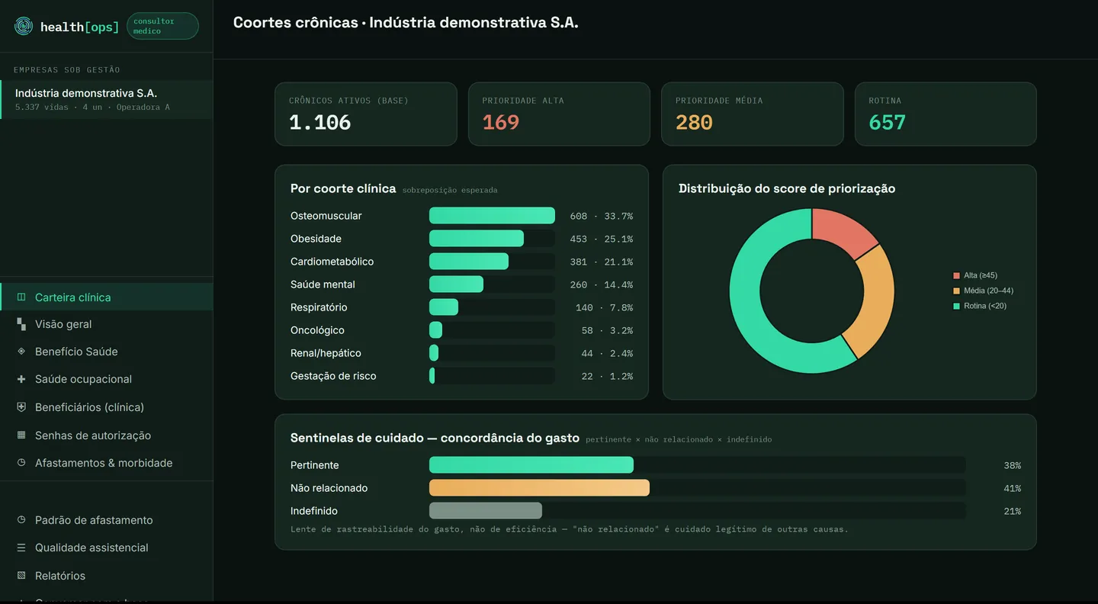Select the company Indústria demonstrativa S.A.
Screen dimensions: 1098x604
click(107, 100)
